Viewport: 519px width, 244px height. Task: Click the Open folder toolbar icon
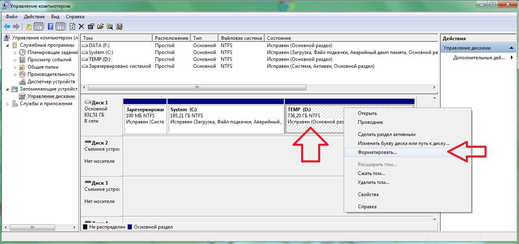[100, 26]
